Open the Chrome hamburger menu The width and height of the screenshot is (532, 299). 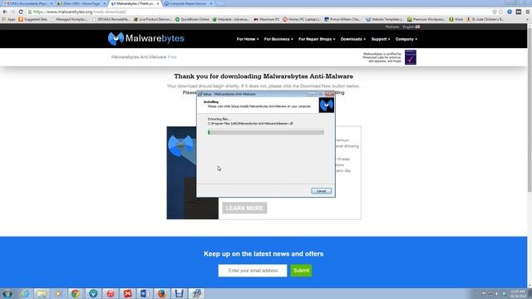pyautogui.click(x=528, y=12)
